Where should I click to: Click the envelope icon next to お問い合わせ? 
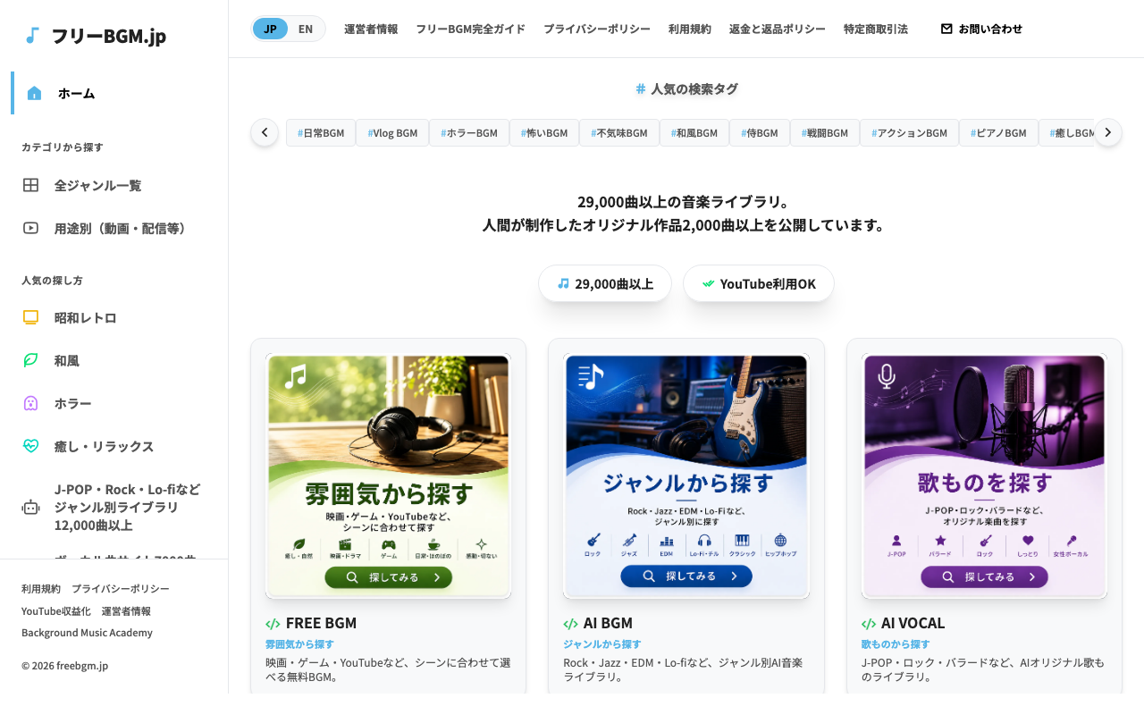pos(946,29)
